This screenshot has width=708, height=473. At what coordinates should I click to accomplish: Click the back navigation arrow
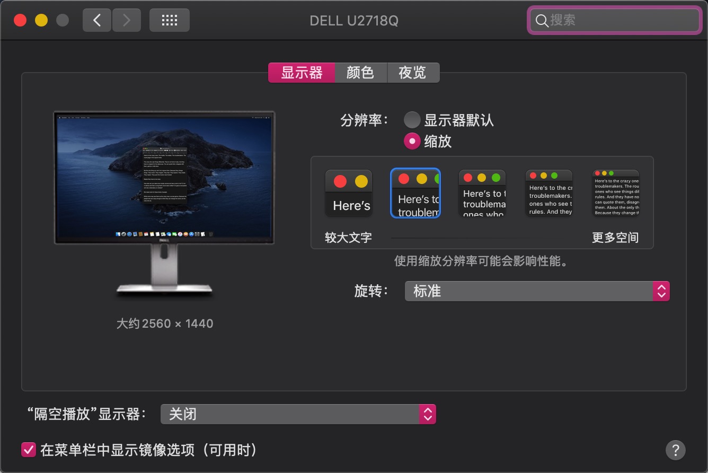(x=97, y=20)
